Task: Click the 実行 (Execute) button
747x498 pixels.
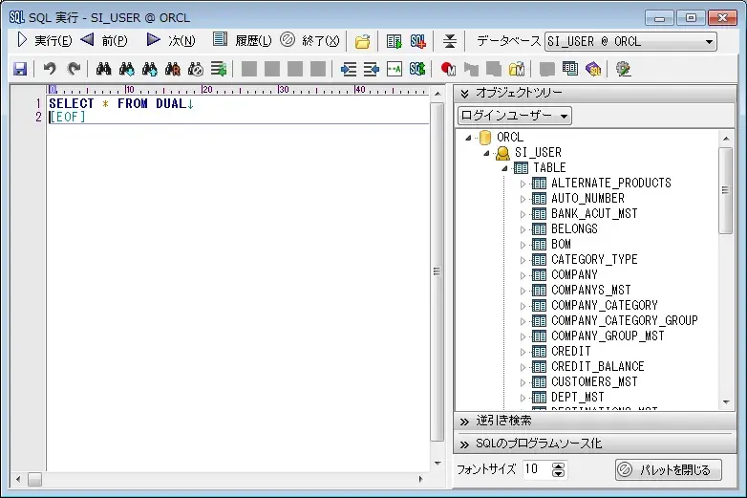Action: (44, 41)
